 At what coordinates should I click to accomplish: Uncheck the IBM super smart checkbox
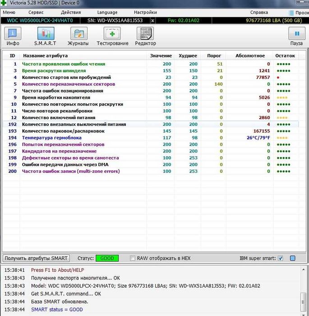pyautogui.click(x=281, y=258)
